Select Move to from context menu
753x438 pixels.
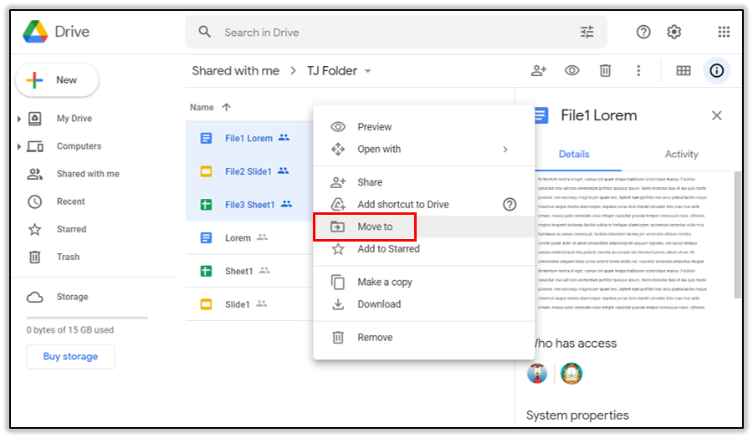(375, 227)
